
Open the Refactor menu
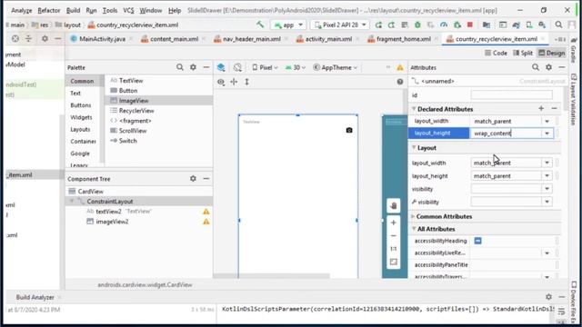pyautogui.click(x=48, y=10)
